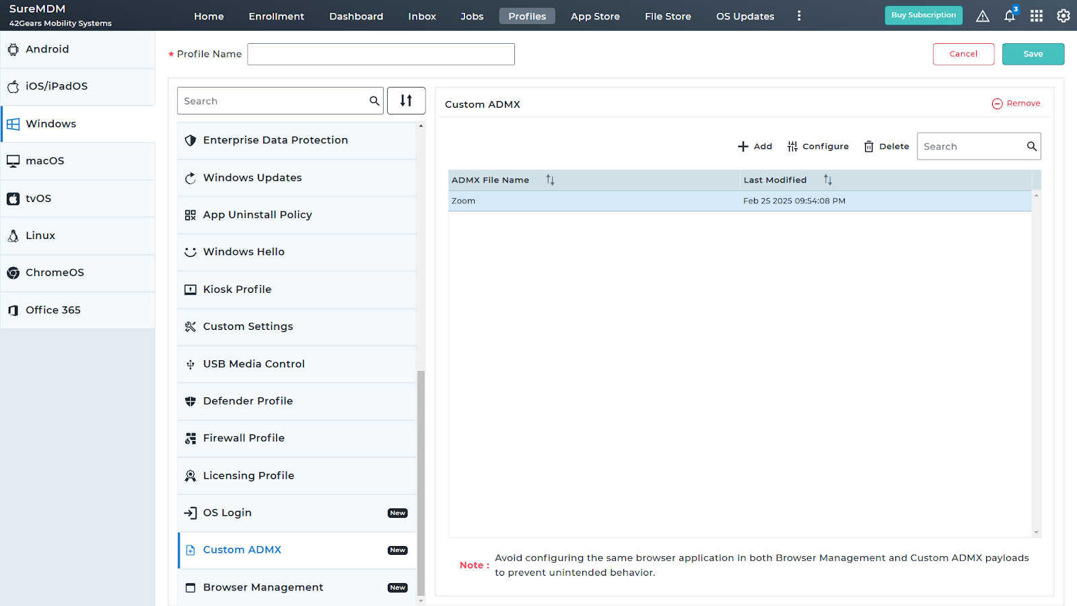This screenshot has height=606, width=1077.
Task: Click the Enterprise Data Protection shield icon
Action: [190, 140]
